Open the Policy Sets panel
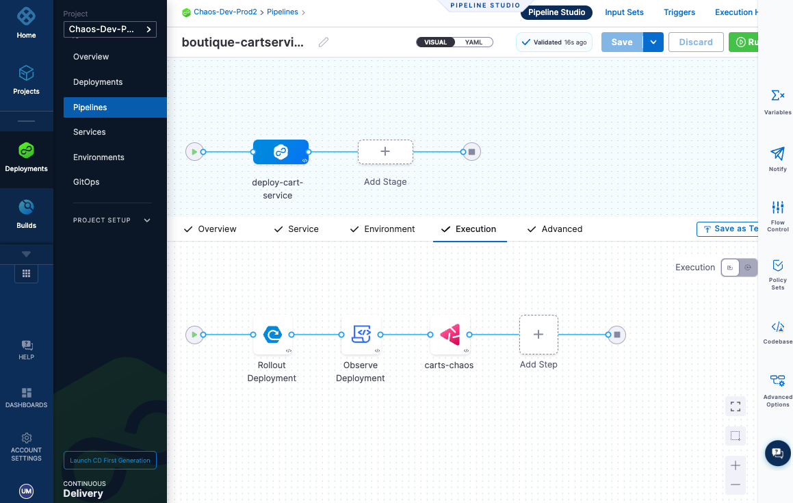The height and width of the screenshot is (503, 793). (x=777, y=275)
